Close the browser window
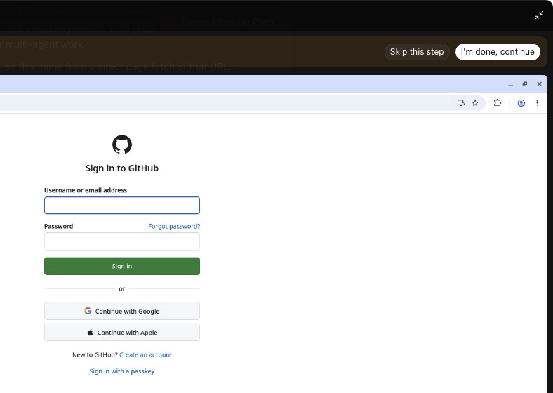The image size is (553, 393). [539, 84]
